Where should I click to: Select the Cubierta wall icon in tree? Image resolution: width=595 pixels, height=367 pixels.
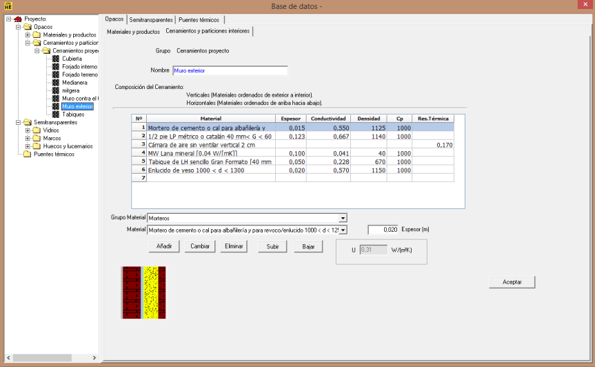point(56,59)
